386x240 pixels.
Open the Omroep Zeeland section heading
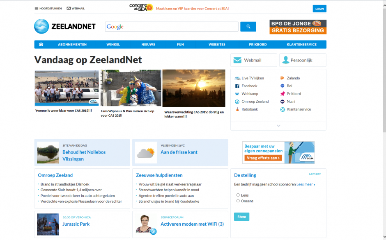pos(55,175)
